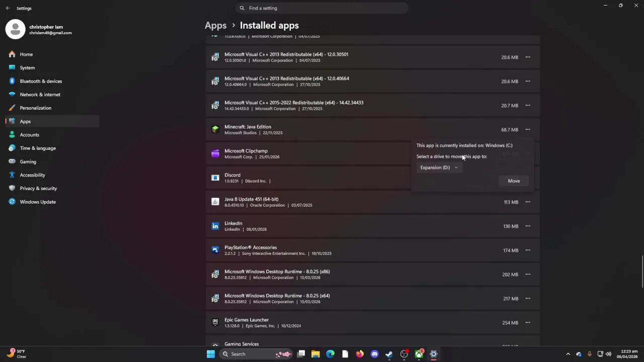Open the weather widget showing 50°F
Viewport: 644px width, 362px height.
click(16, 354)
